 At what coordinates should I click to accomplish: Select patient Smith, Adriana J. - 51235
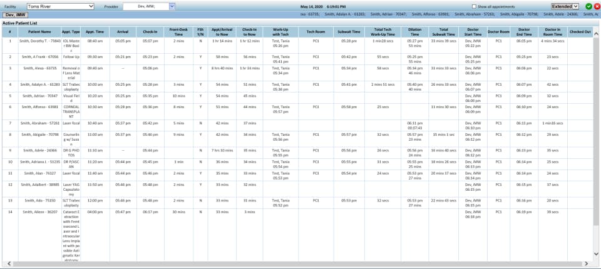40,162
